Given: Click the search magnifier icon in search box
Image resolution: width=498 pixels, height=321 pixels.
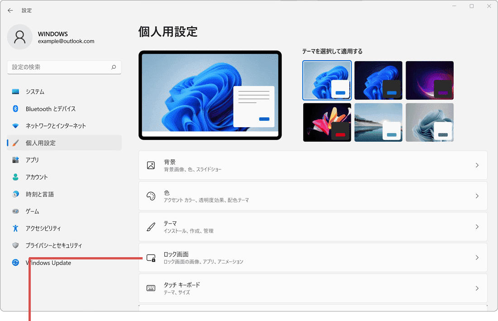Looking at the screenshot, I should pyautogui.click(x=114, y=67).
